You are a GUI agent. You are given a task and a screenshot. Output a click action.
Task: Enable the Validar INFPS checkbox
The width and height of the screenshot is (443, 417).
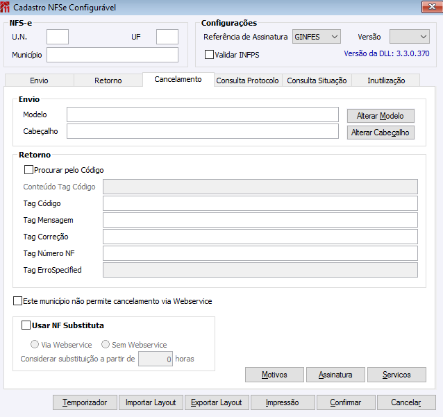[209, 55]
